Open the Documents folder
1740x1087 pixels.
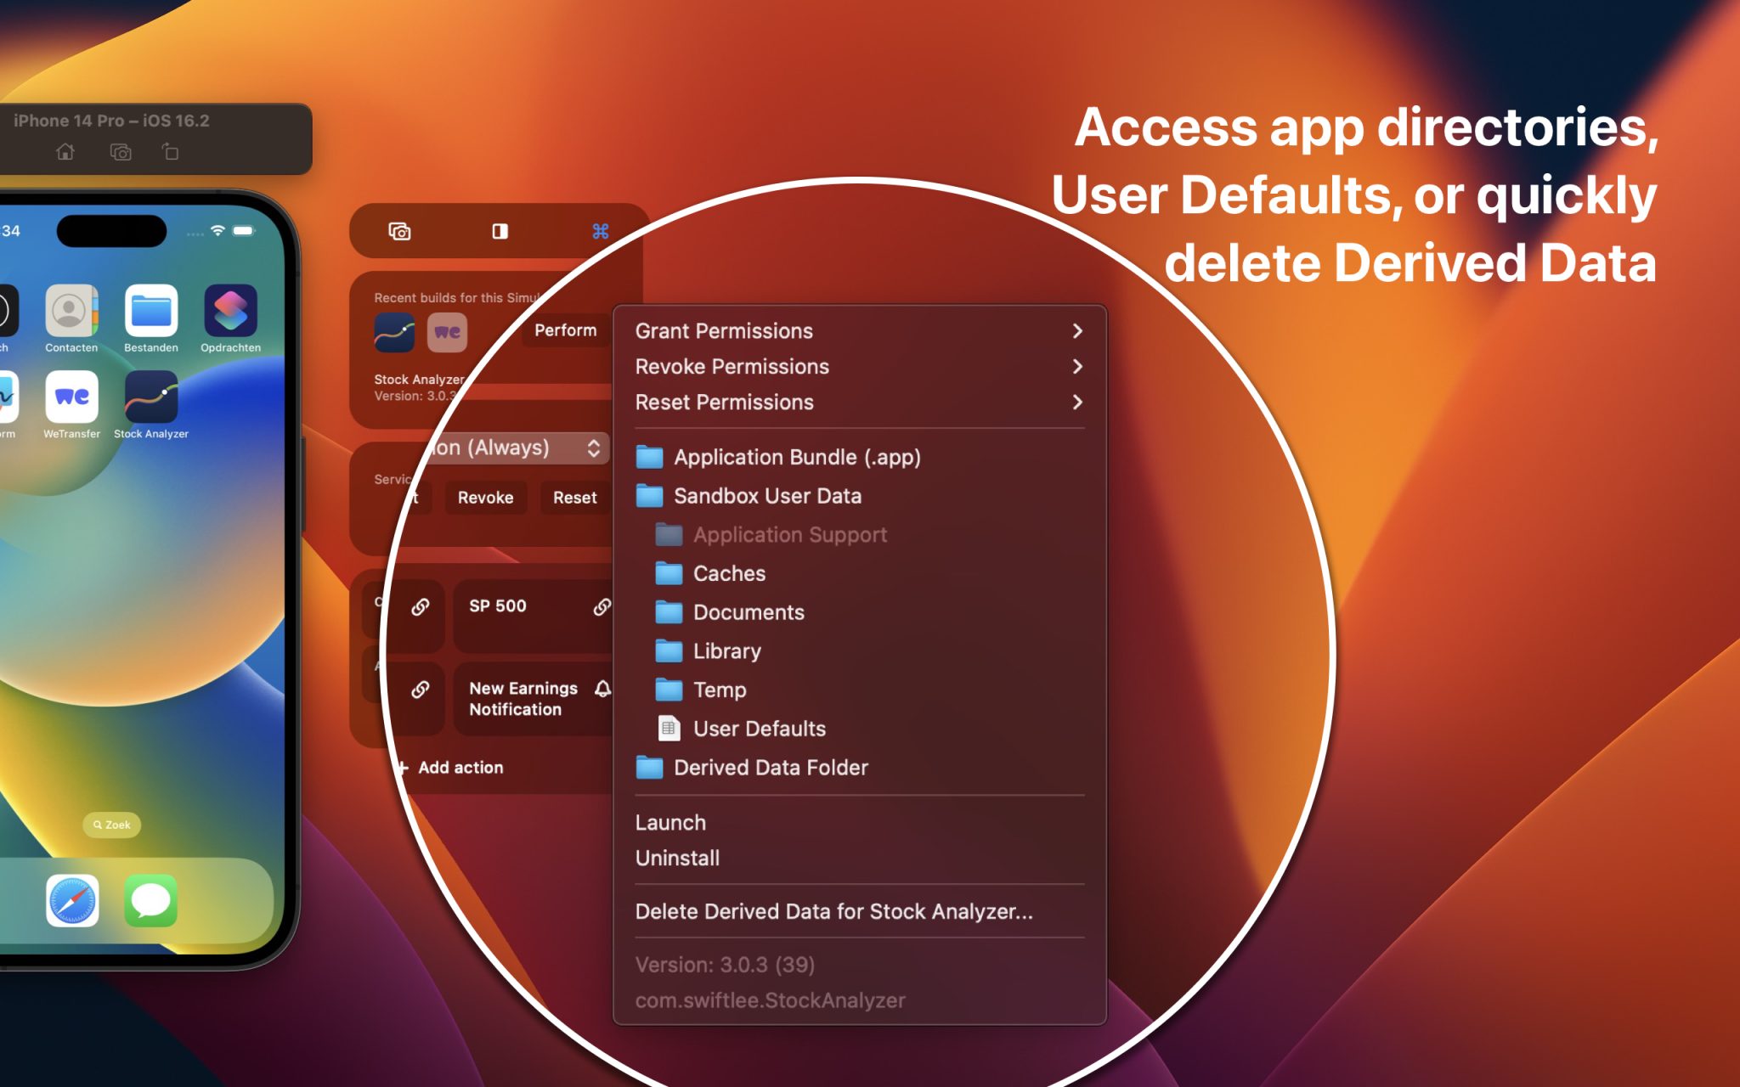(860, 613)
